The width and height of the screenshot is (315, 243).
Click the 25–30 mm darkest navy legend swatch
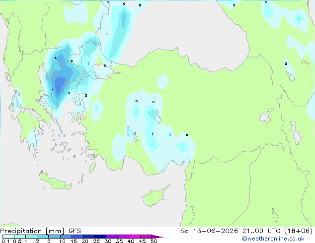(100, 237)
